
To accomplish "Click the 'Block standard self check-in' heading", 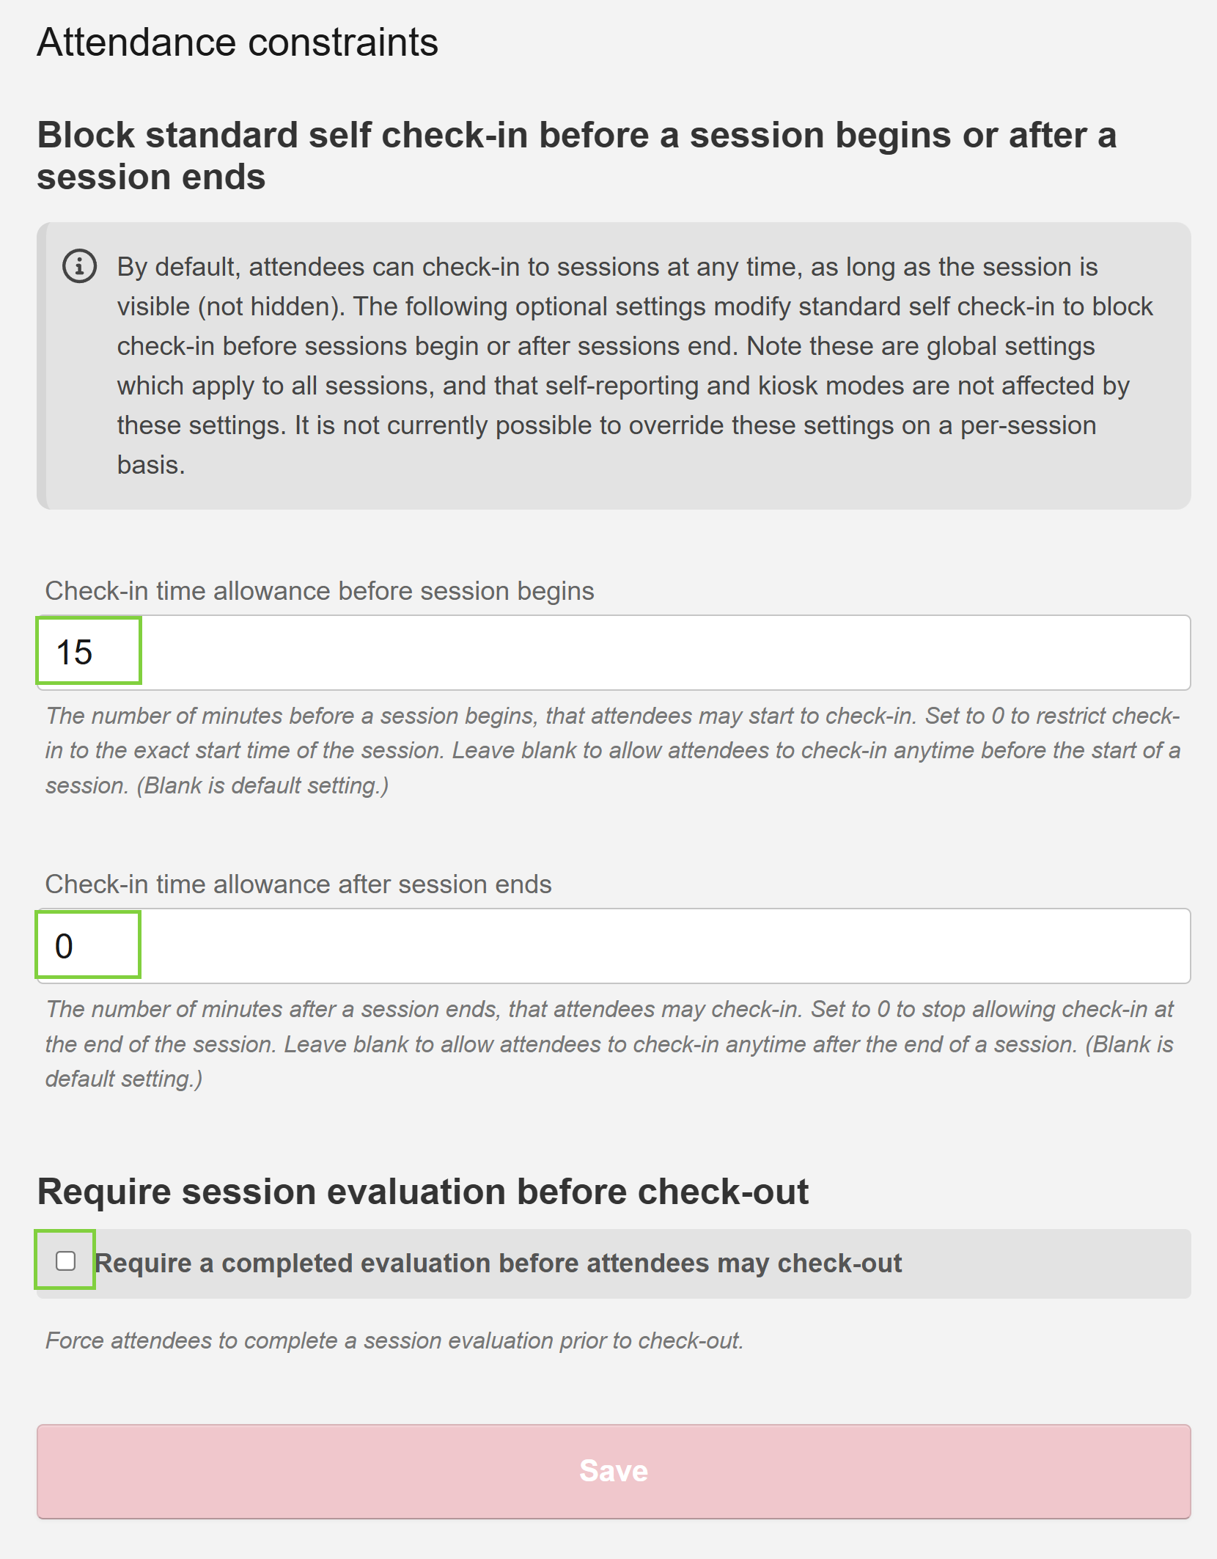I will pos(576,155).
